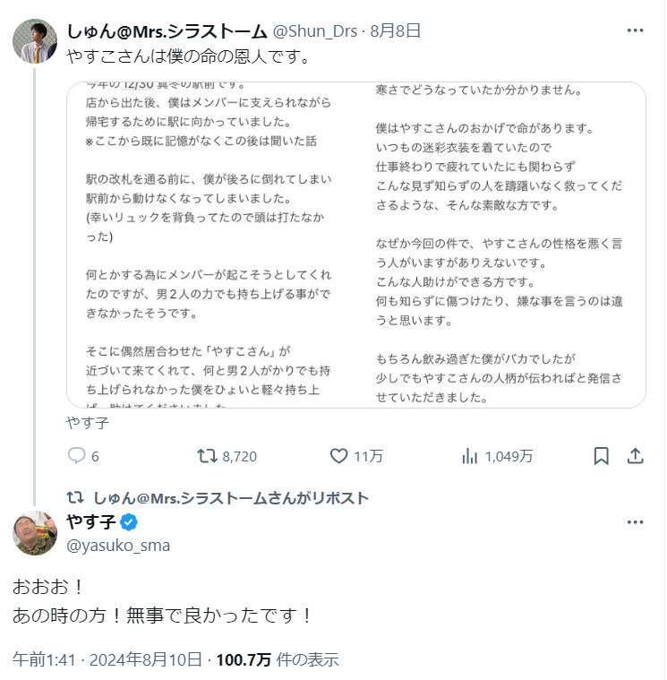The width and height of the screenshot is (667, 680).
Task: Open しゅん's profile avatar
Action: 35,40
